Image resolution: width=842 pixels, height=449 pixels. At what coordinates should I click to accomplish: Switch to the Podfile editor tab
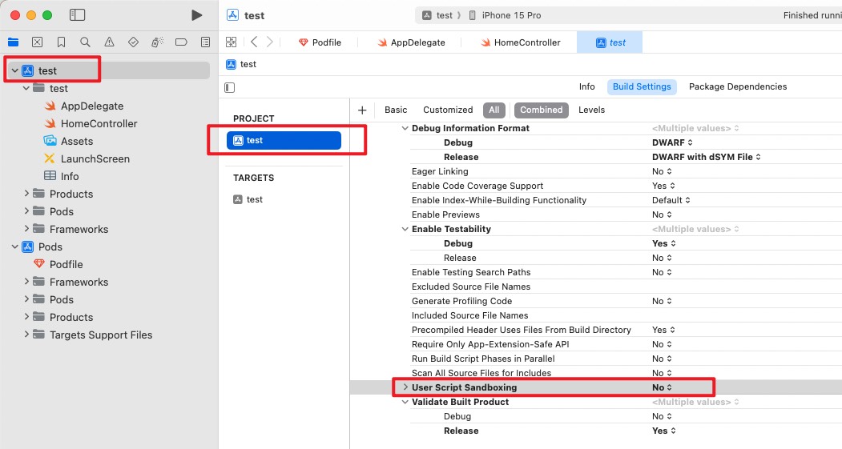320,42
